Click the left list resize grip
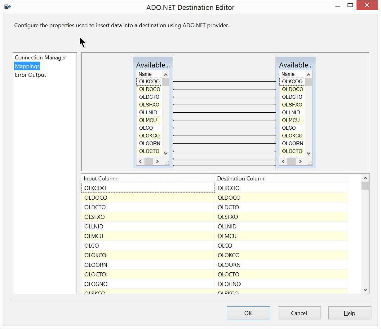The height and width of the screenshot is (329, 381). click(167, 163)
